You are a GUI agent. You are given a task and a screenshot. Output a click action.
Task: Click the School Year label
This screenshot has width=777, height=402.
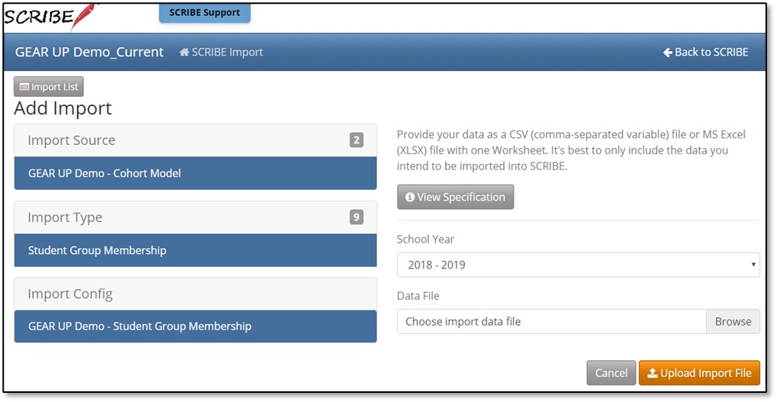(x=425, y=239)
